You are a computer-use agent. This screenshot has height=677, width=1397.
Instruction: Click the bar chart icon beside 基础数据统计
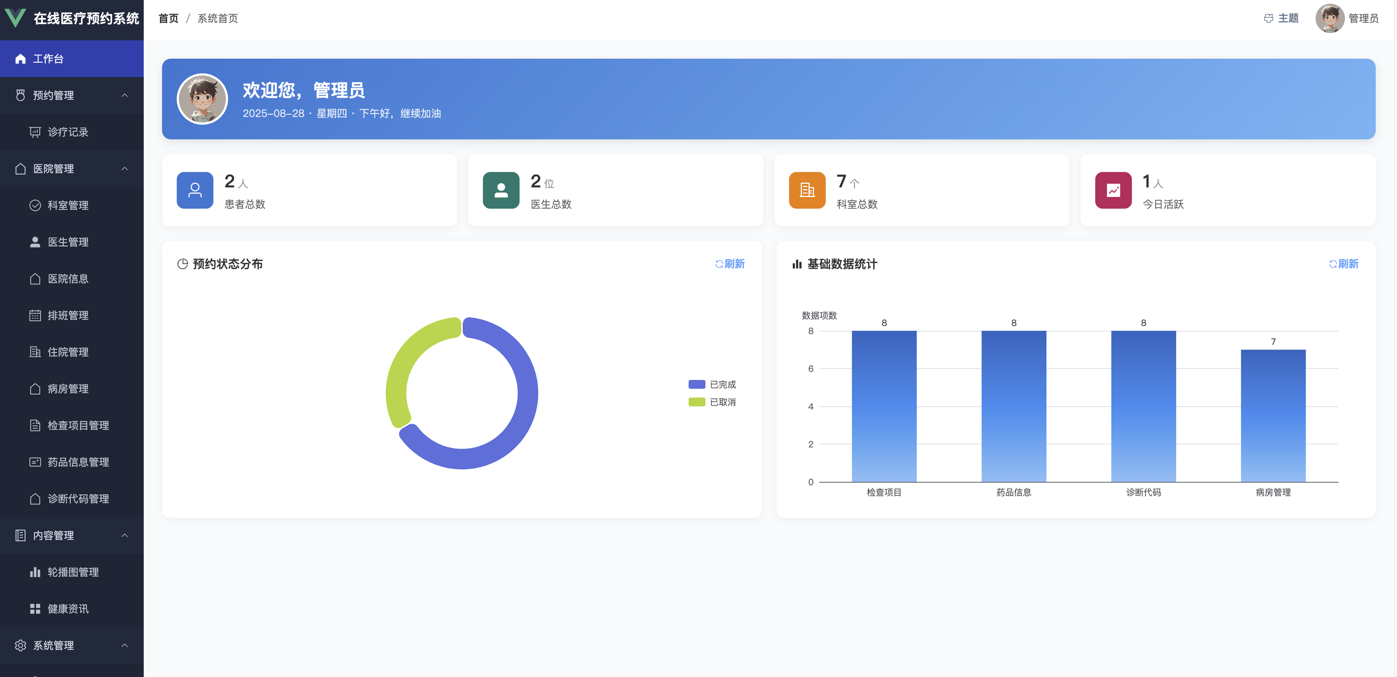coord(797,264)
